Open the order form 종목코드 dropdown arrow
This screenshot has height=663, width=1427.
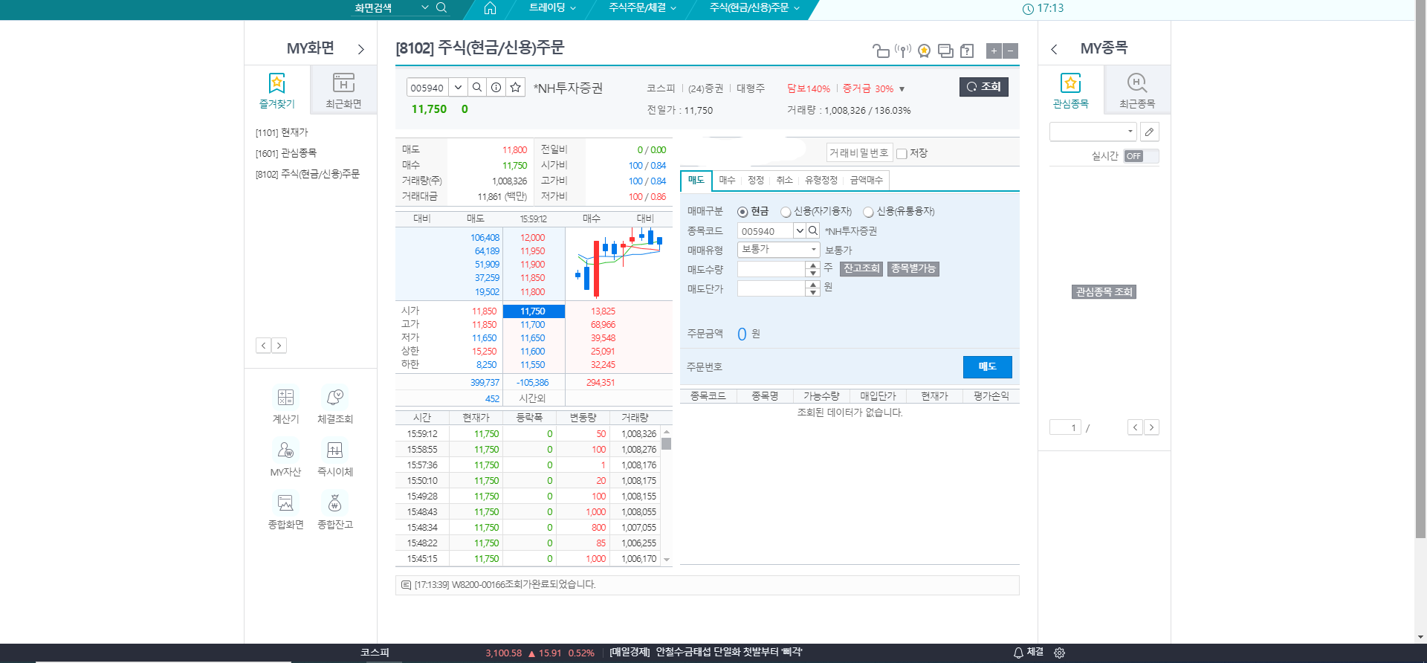(x=800, y=230)
